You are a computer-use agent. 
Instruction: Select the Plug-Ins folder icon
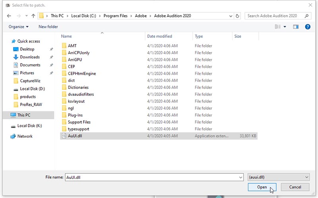coord(64,115)
